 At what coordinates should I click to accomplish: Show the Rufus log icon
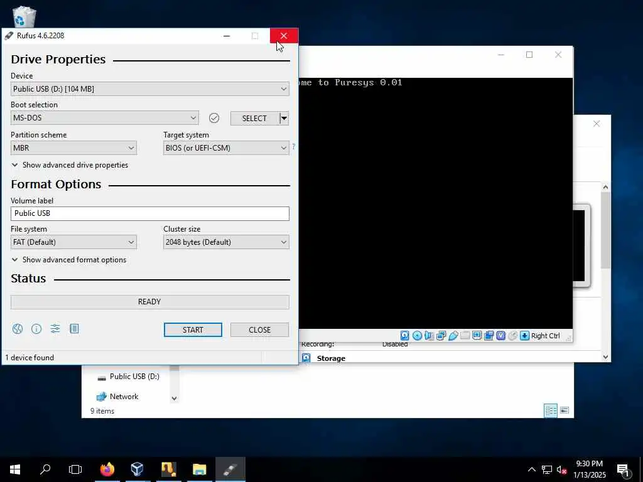click(74, 329)
